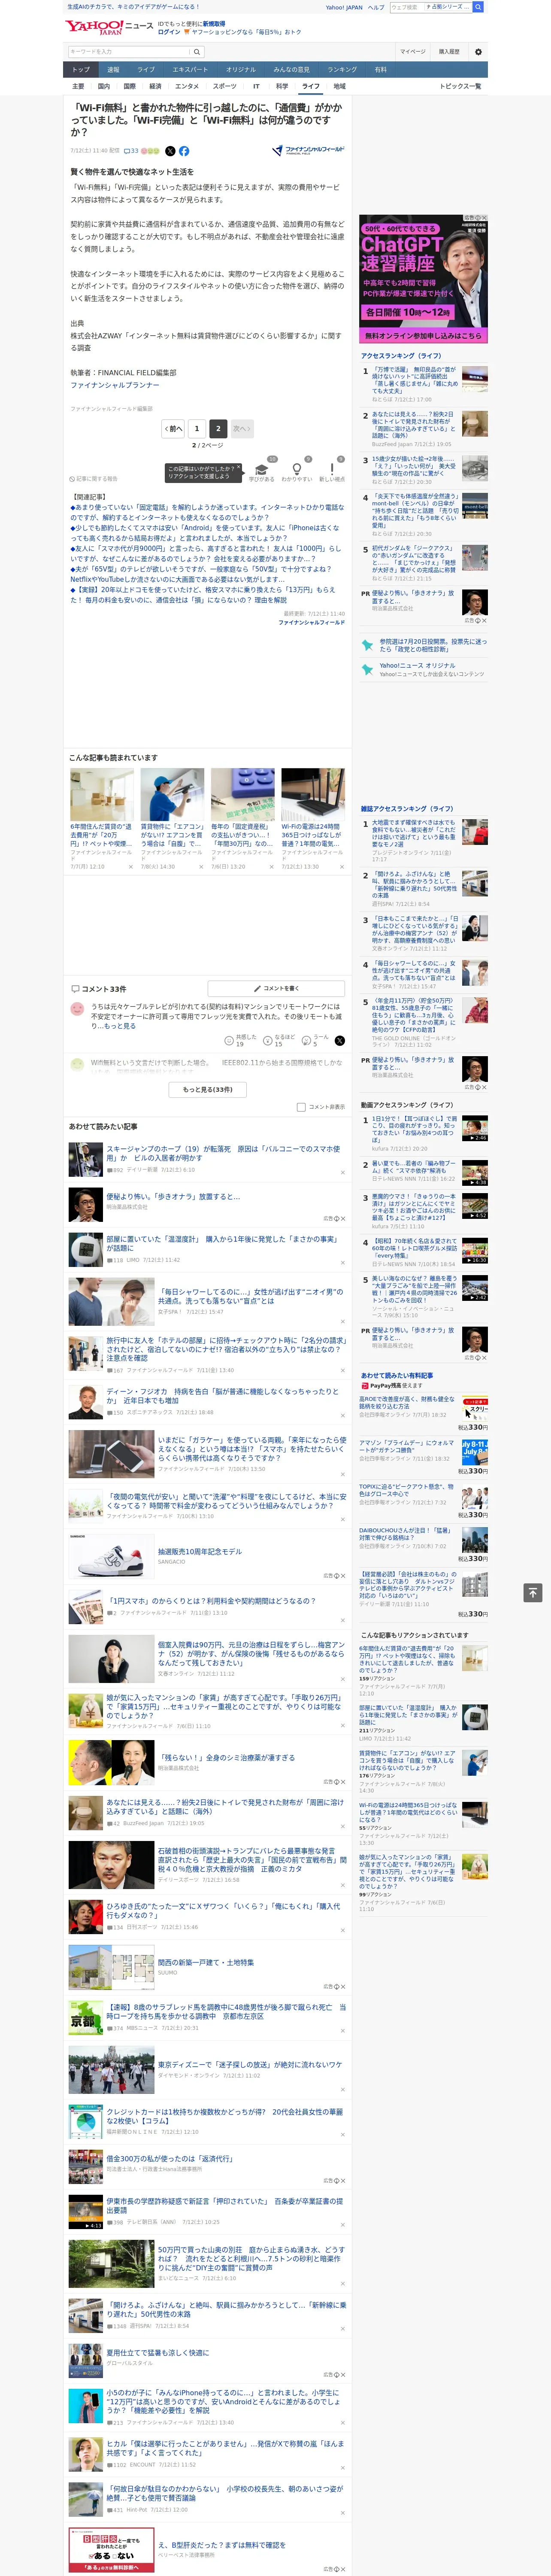Open the みんなの意見 tab
The image size is (551, 2576).
[292, 70]
